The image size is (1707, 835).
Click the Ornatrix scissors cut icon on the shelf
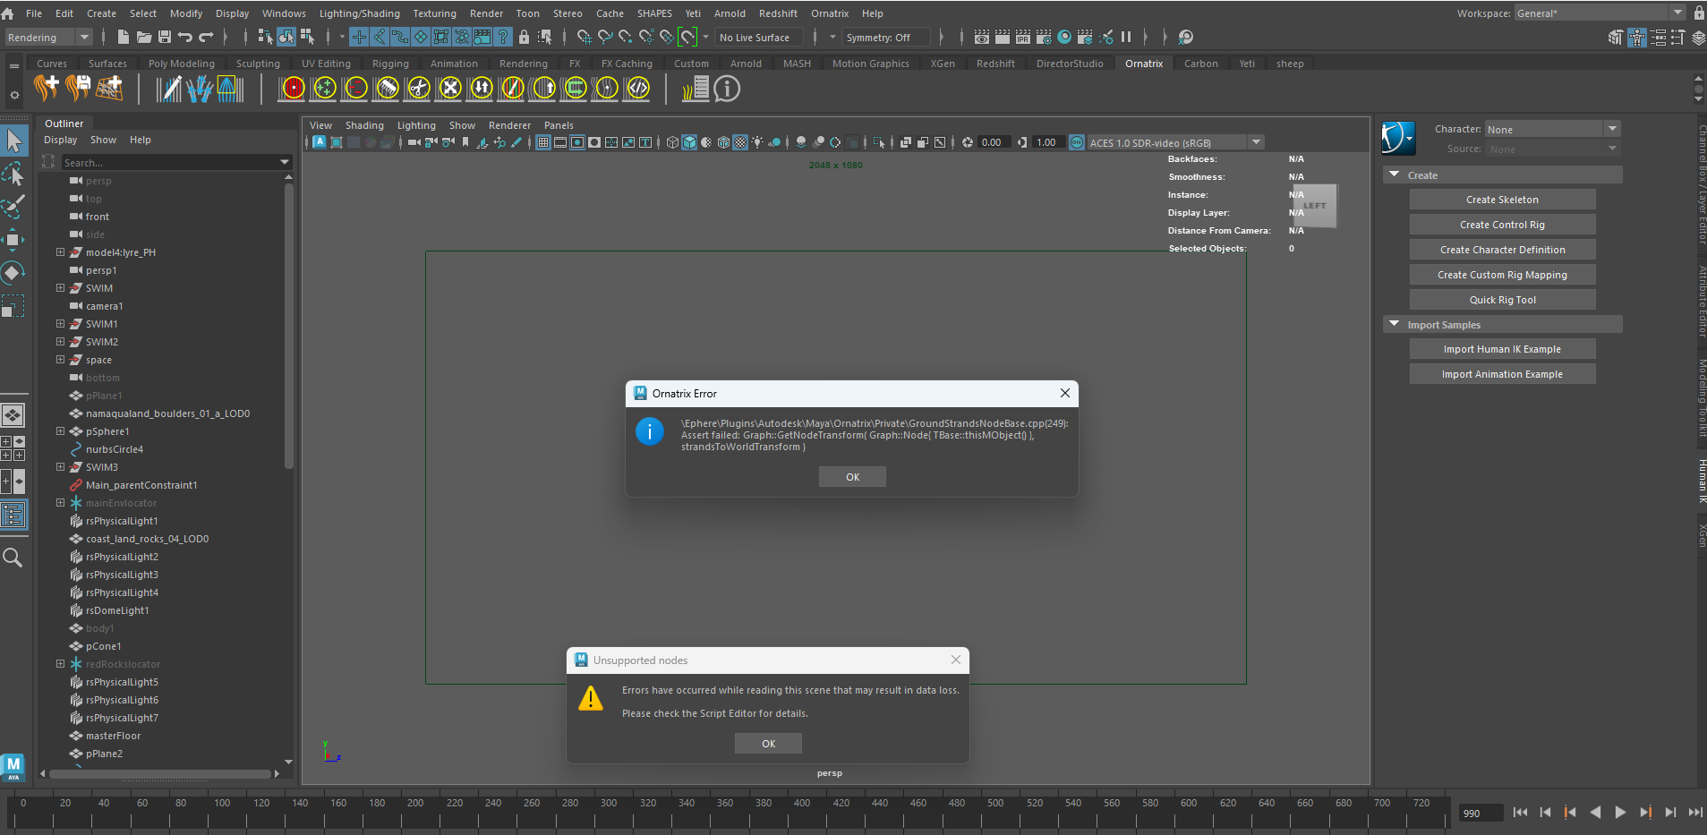point(418,88)
